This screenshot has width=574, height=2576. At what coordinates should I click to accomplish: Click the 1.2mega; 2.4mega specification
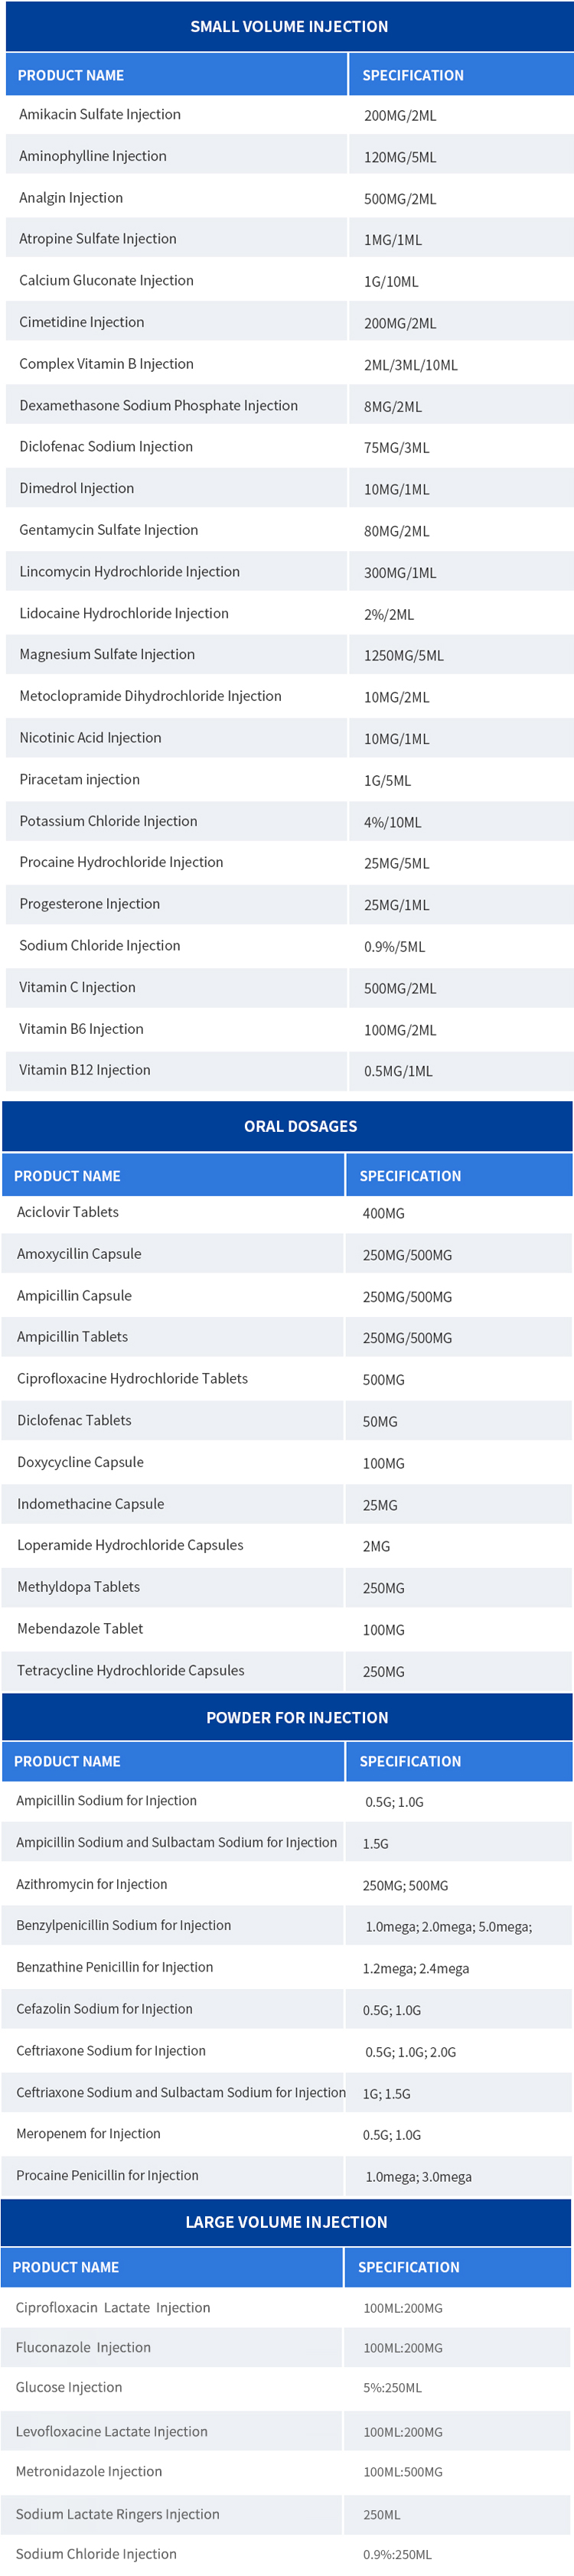coord(415,1968)
